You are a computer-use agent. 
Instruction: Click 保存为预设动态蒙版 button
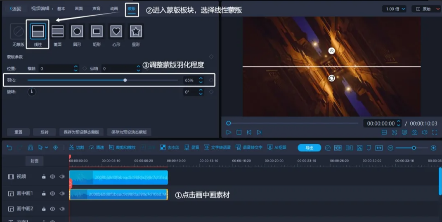click(129, 132)
